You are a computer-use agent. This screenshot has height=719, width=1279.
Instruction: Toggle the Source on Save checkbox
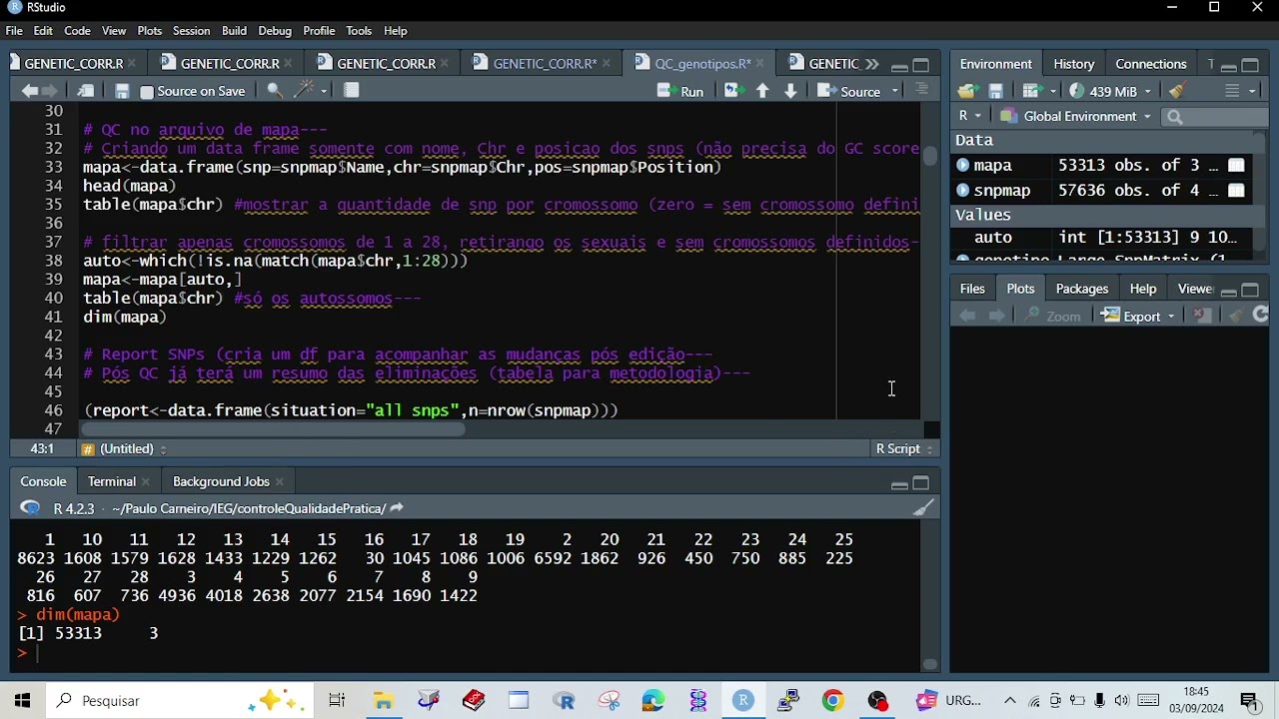(x=147, y=92)
